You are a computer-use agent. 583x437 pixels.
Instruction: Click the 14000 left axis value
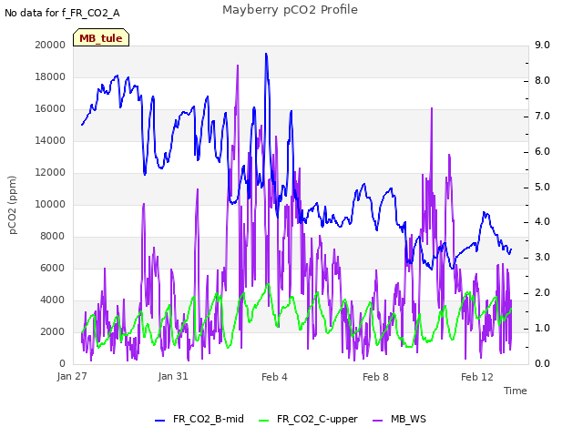pos(50,140)
